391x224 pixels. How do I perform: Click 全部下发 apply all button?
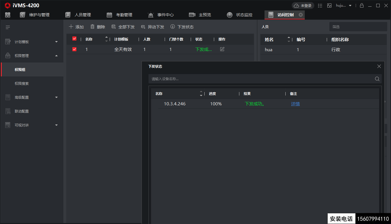(x=123, y=27)
